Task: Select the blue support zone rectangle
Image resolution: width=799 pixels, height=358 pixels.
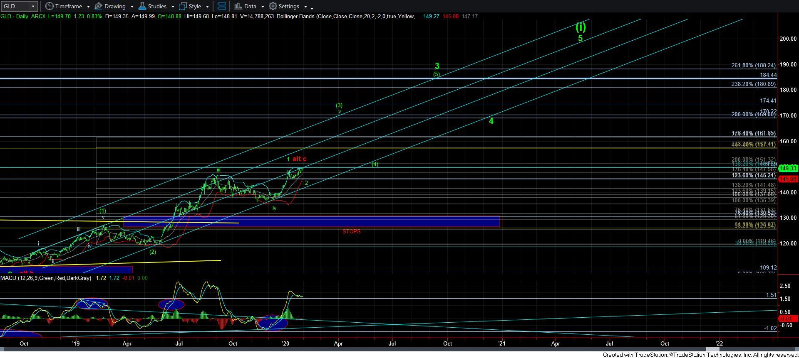Action: (x=311, y=222)
